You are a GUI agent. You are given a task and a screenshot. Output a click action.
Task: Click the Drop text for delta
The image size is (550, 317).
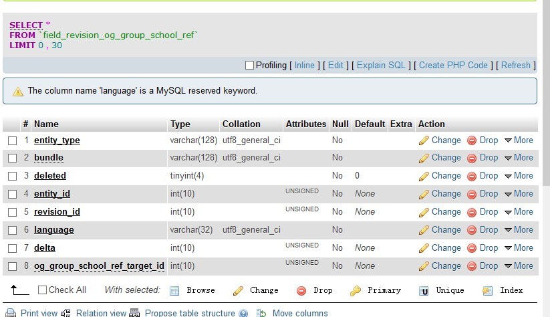click(489, 248)
